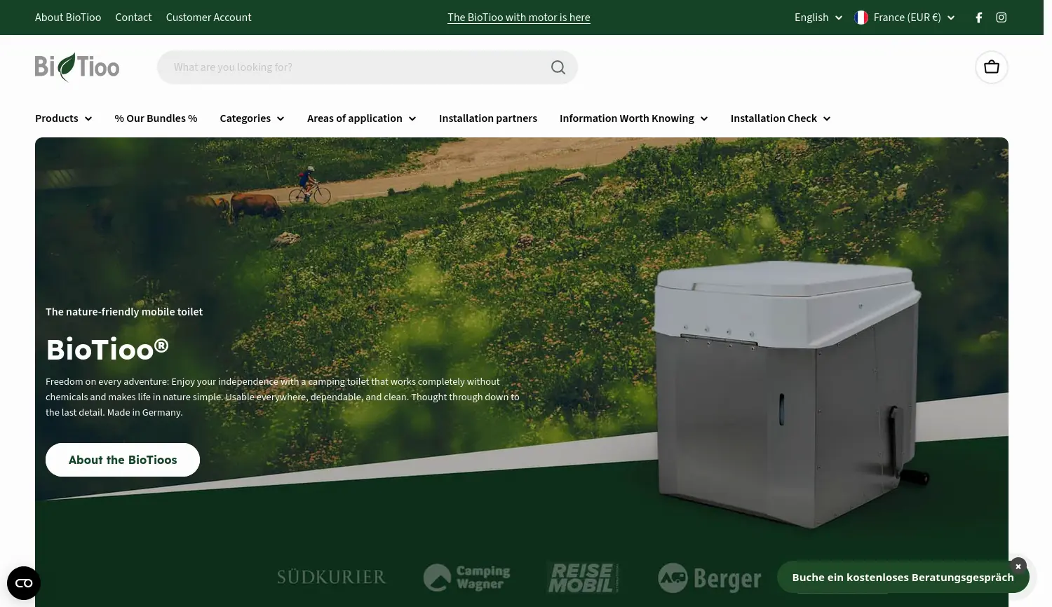Open the Instagram profile icon
Viewport: 1052px width, 607px height.
(1002, 18)
